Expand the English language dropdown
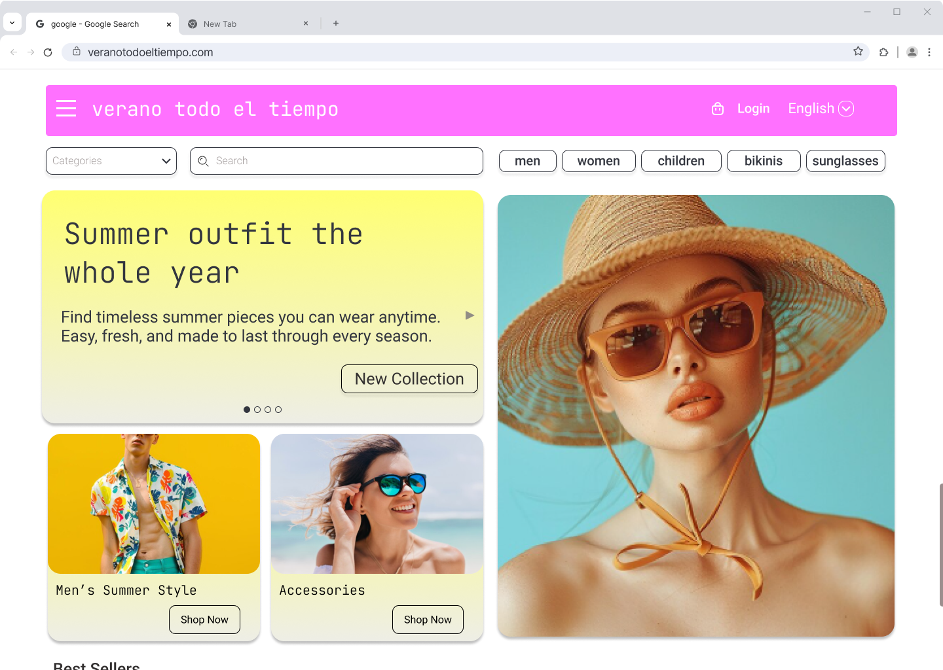943x670 pixels. tap(846, 109)
